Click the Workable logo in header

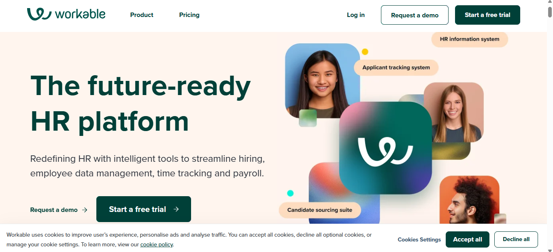66,15
